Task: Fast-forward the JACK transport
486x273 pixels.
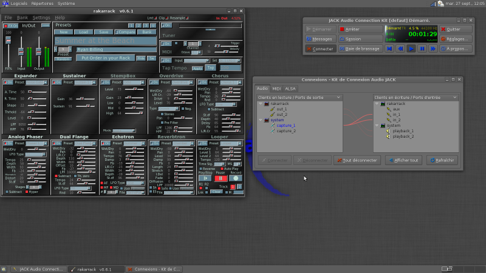Action: (434, 49)
